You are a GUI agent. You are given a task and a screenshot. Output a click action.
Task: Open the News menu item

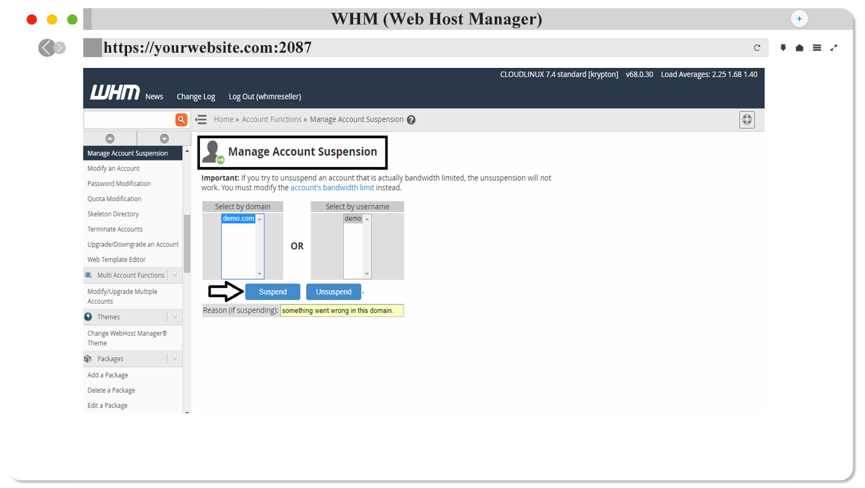pos(154,96)
